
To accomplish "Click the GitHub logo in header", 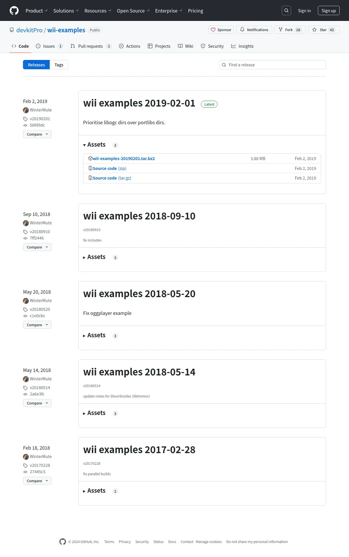I will point(14,10).
